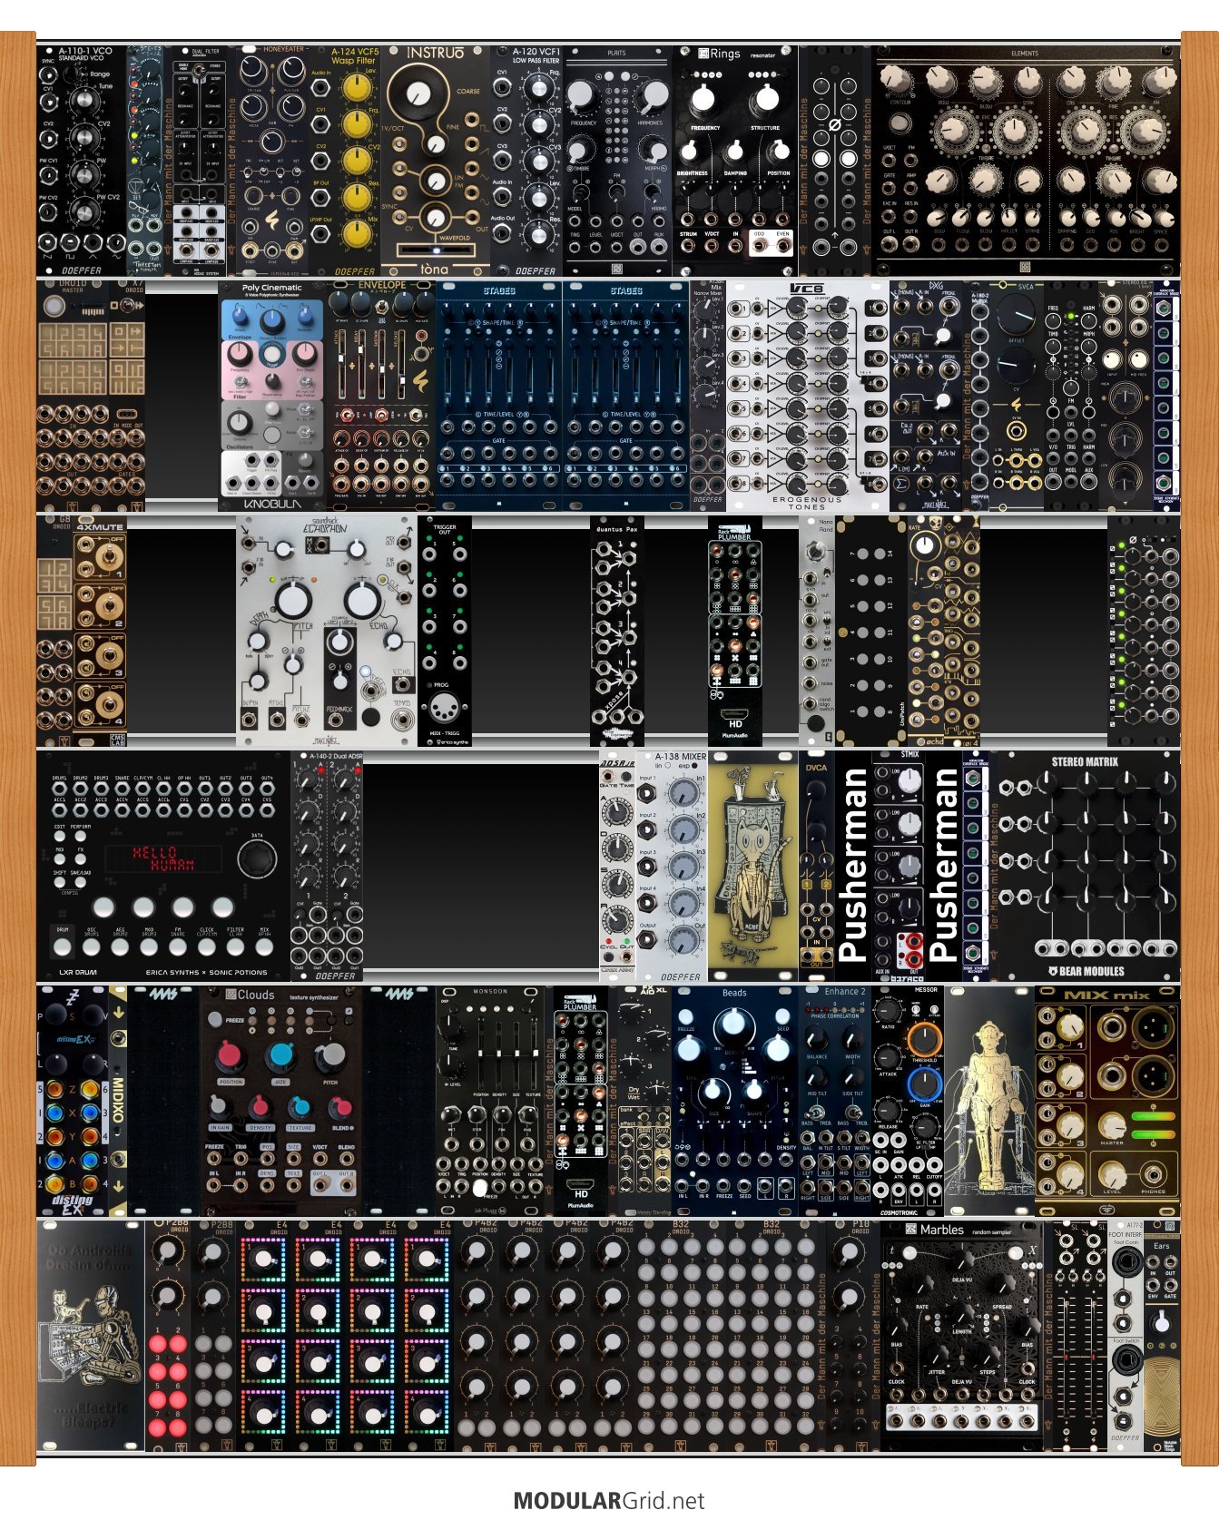Open the Elements modal synthesizer module
The image size is (1219, 1520).
(x=1026, y=161)
